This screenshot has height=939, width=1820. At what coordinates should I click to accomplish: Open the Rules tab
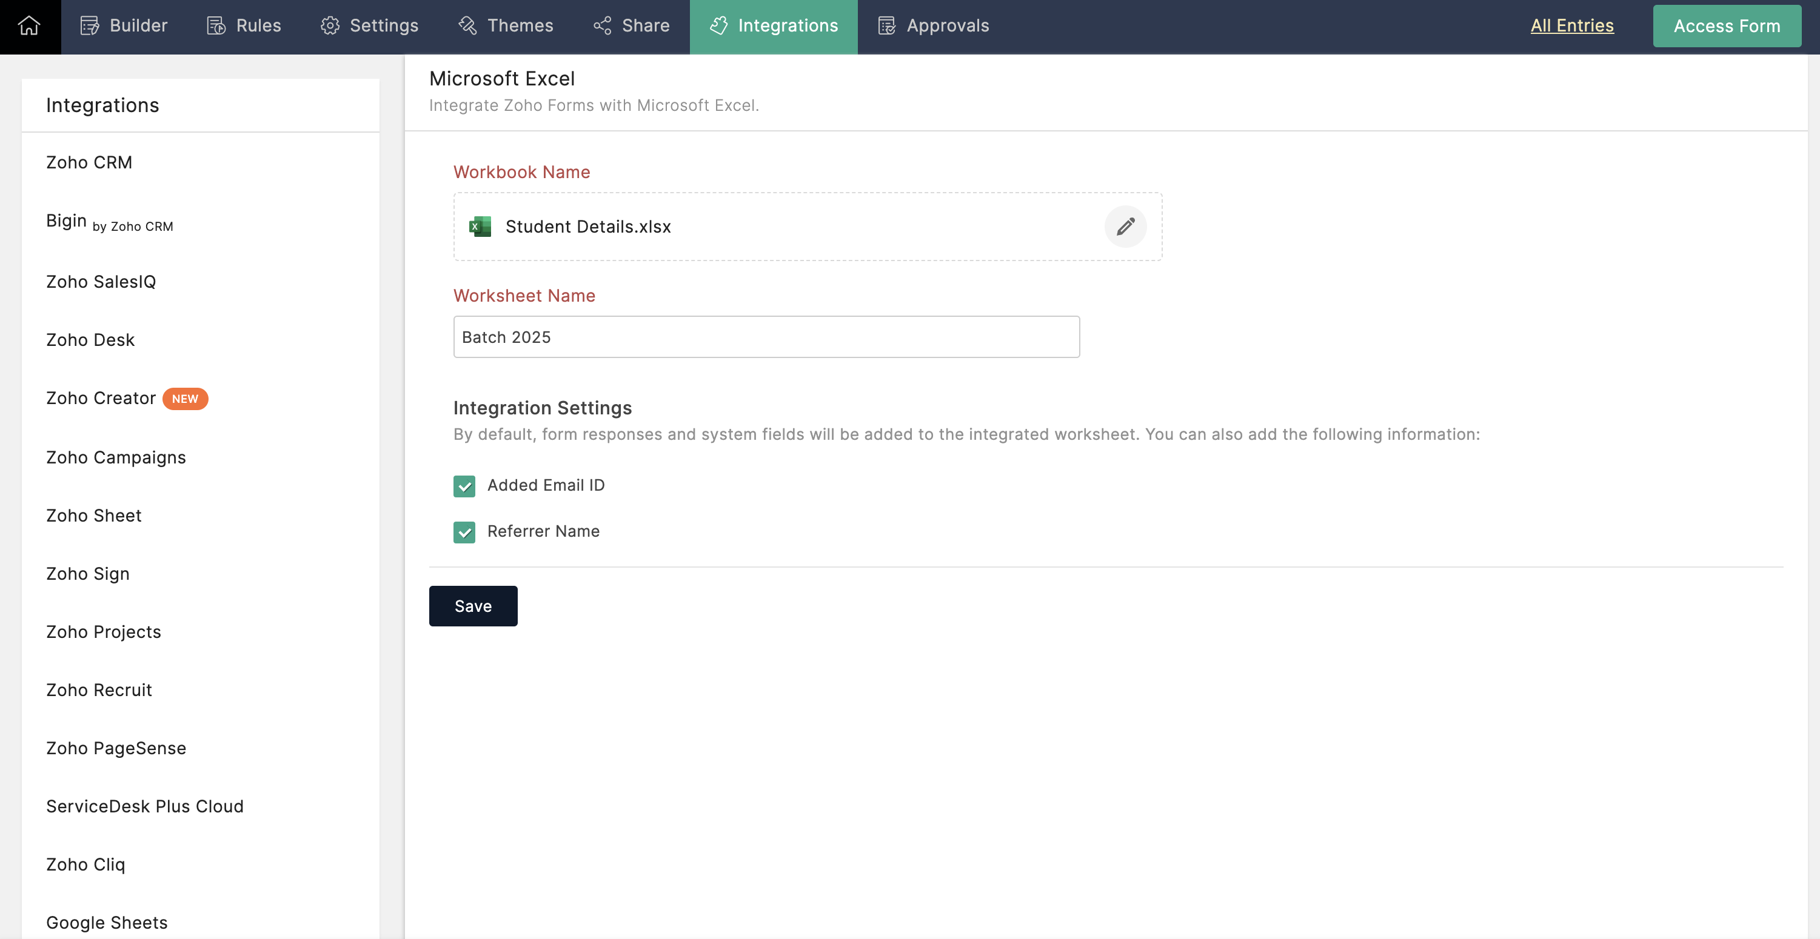[x=244, y=26]
